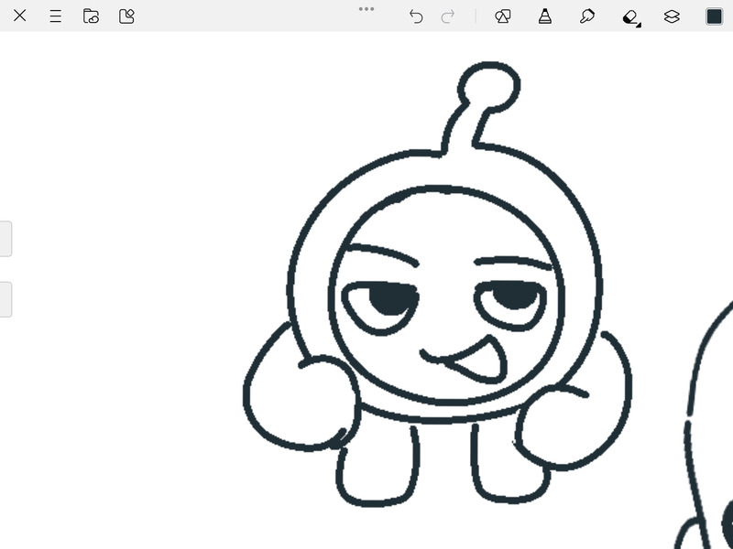The image size is (733, 549).
Task: Close the canvas with the X icon
Action: [19, 16]
